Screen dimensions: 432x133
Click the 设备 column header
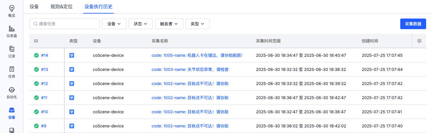97,41
